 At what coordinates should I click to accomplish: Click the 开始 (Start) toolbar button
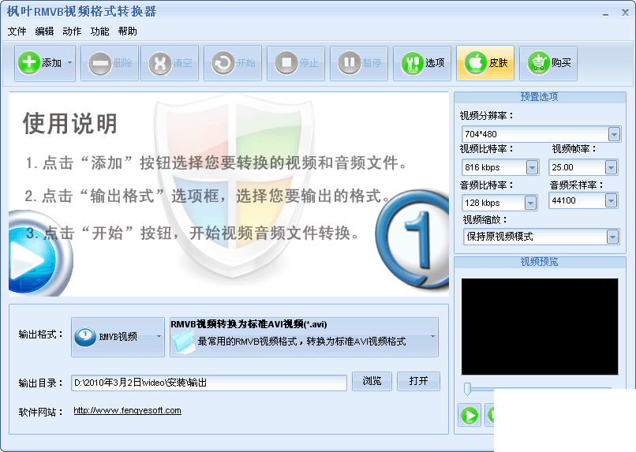(233, 63)
